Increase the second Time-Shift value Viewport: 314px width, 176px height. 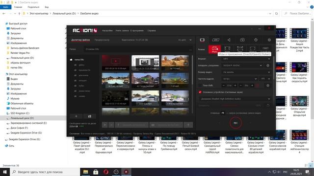(x=252, y=86)
